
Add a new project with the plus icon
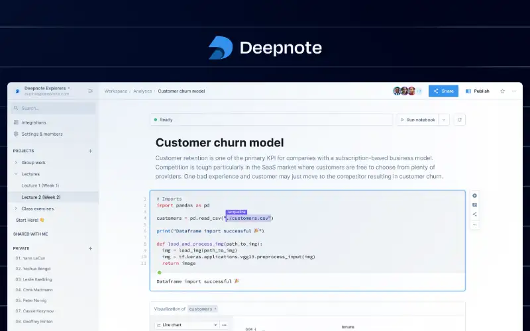[90, 151]
